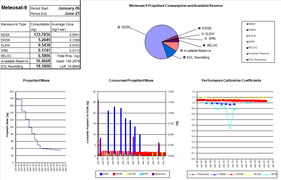Click EOL Reorbiting entry in pie legend box
The width and height of the screenshot is (281, 180).
[256, 60]
